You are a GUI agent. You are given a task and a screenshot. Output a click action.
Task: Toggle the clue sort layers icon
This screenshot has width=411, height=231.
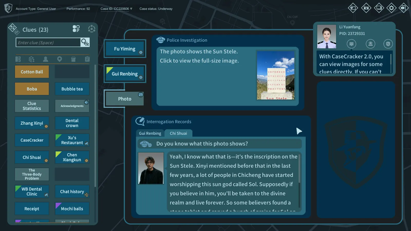click(32, 59)
